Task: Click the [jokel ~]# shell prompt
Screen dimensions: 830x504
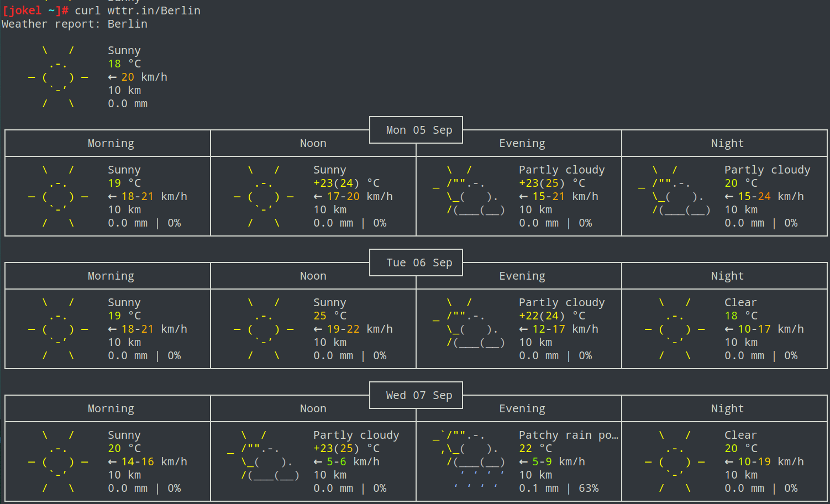Action: coord(35,11)
